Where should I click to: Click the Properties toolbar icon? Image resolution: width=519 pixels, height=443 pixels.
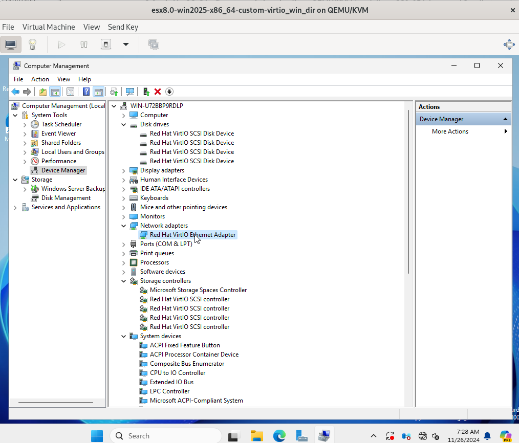[70, 92]
